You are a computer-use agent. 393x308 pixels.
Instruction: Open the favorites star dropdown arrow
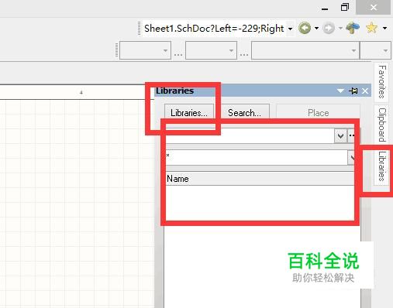click(x=385, y=28)
